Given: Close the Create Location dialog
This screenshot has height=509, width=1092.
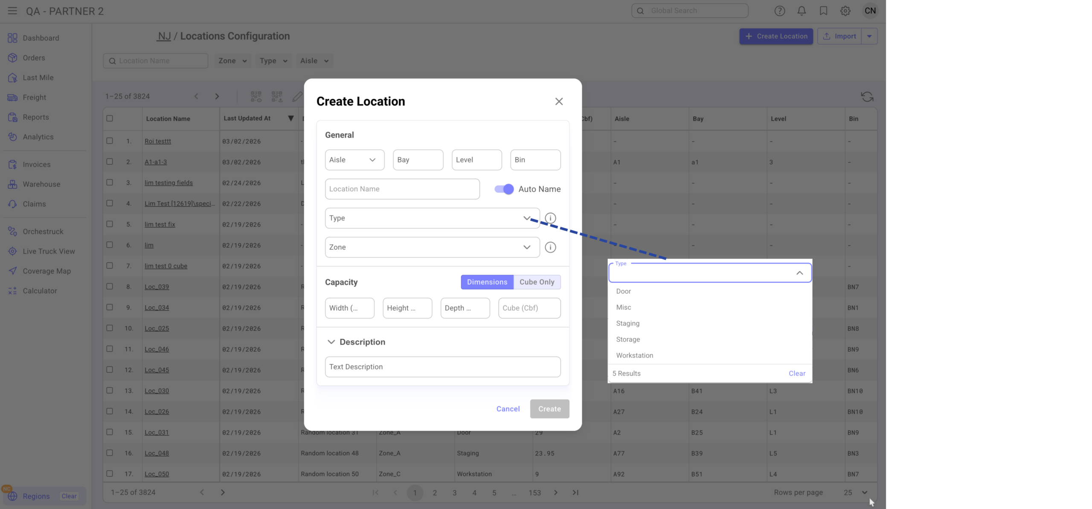Looking at the screenshot, I should 559,101.
